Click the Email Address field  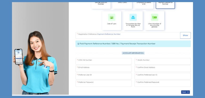pos(104,69)
